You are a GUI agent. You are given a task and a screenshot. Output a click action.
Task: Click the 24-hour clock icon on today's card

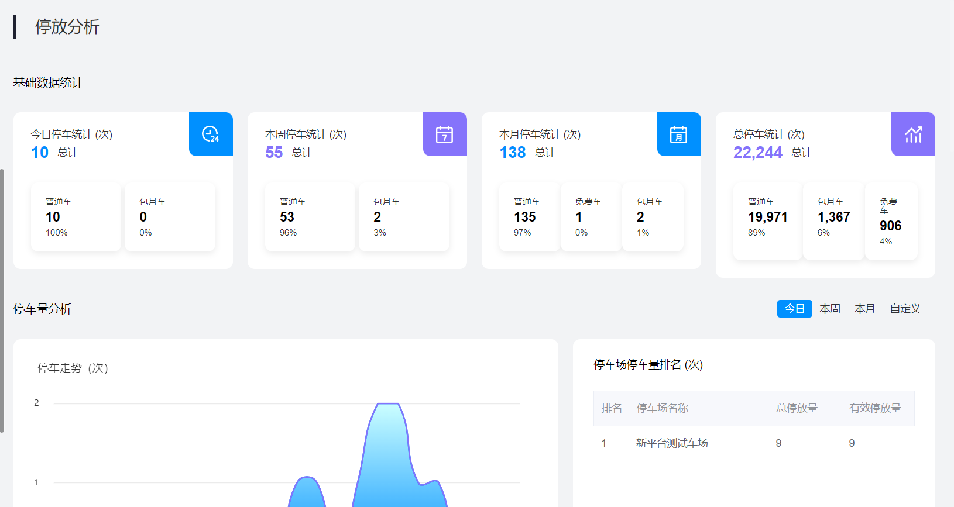coord(211,134)
